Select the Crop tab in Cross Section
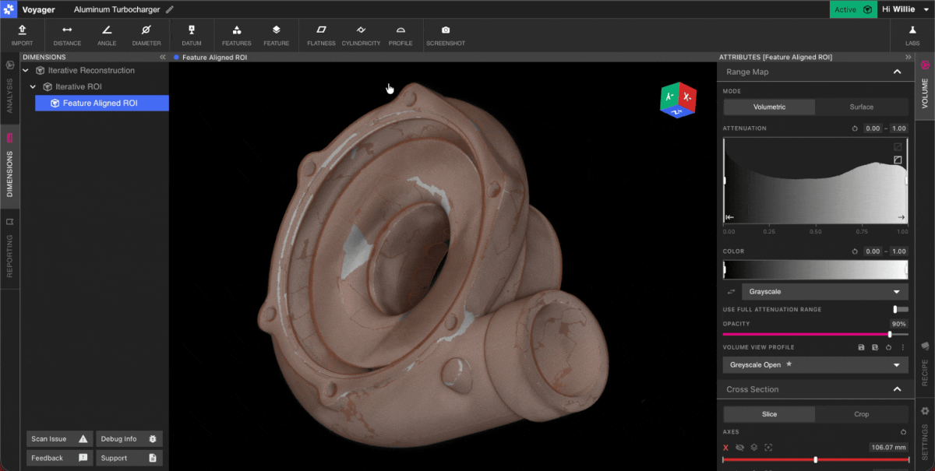 click(x=861, y=414)
